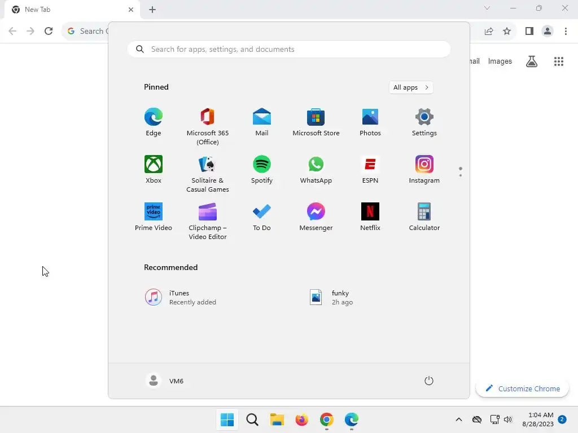Launch Prime Video

click(154, 217)
